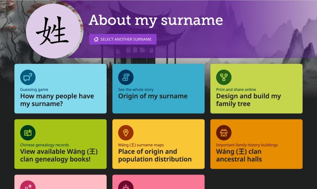This screenshot has width=317, height=189.
Task: Click the temple icon on bottom pink card
Action: click(126, 185)
